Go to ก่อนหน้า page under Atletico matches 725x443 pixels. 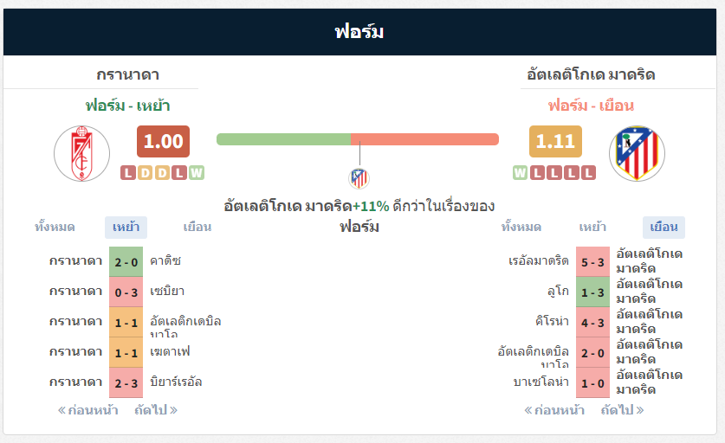click(x=554, y=410)
